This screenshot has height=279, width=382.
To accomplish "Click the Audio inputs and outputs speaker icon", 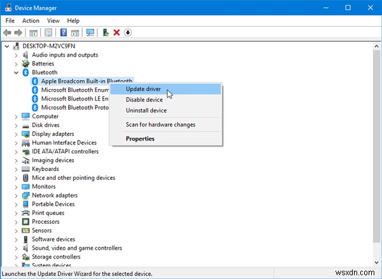I will (25, 55).
